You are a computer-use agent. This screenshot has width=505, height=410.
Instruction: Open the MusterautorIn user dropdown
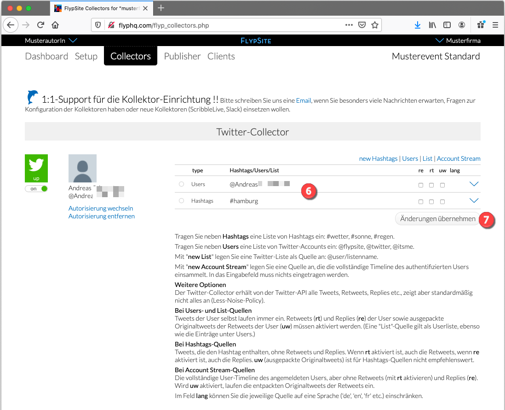[51, 41]
